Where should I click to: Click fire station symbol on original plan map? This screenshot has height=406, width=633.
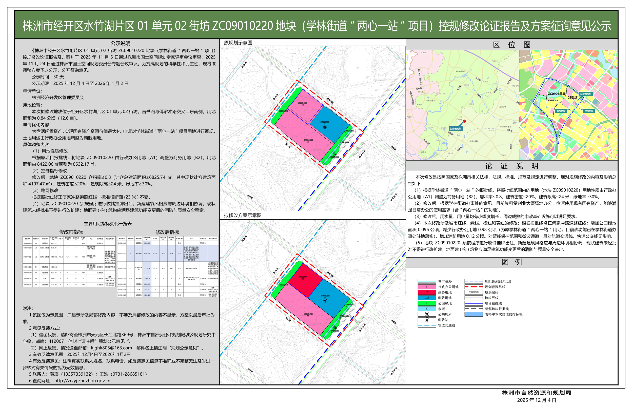pyautogui.click(x=325, y=127)
